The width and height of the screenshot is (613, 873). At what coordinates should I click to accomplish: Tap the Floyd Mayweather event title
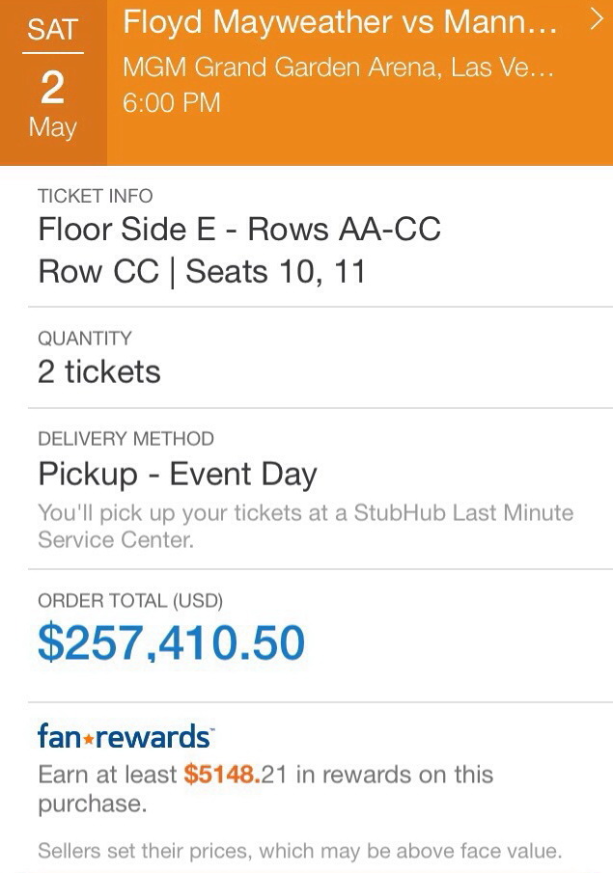coord(340,25)
